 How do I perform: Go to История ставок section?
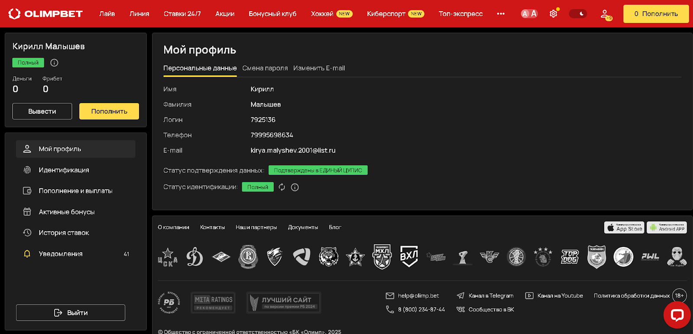64,233
